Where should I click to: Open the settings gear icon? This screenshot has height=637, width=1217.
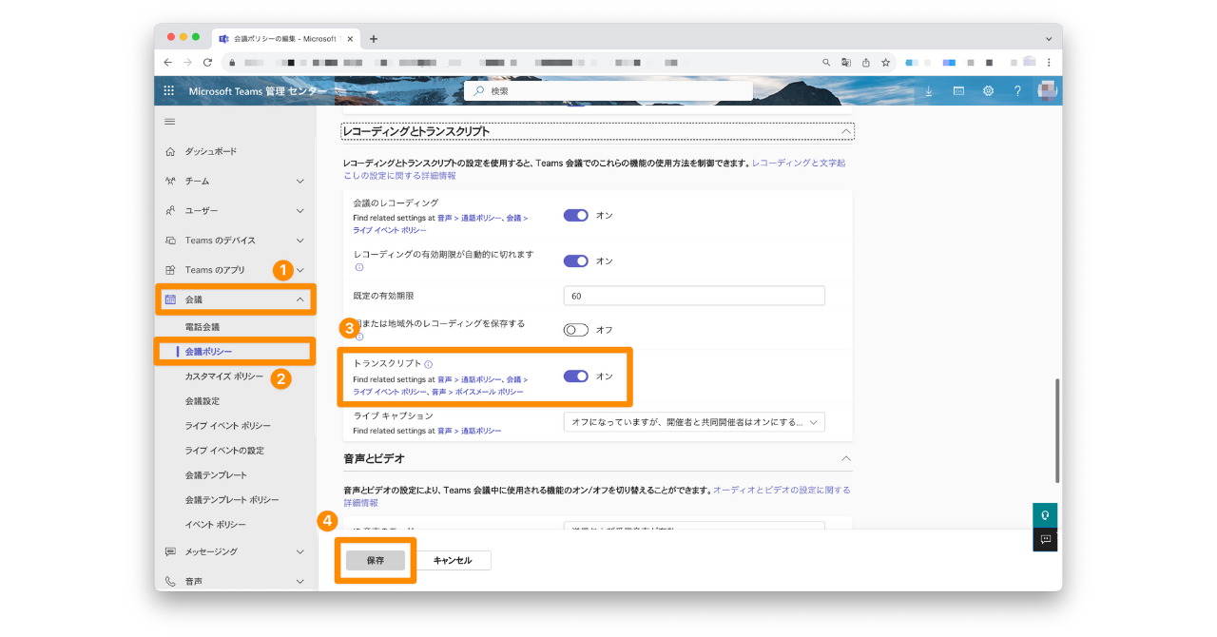pyautogui.click(x=988, y=91)
